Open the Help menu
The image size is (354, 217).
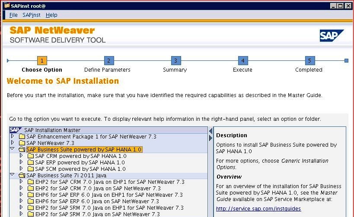[x=51, y=15]
